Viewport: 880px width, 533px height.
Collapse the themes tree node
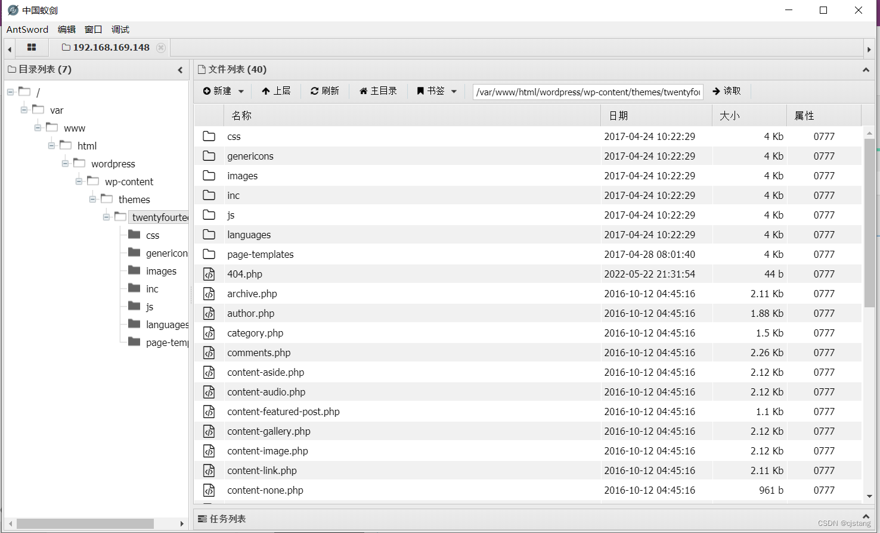click(93, 200)
